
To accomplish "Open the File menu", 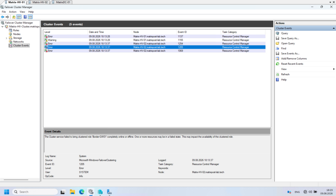I will pos(4,12).
